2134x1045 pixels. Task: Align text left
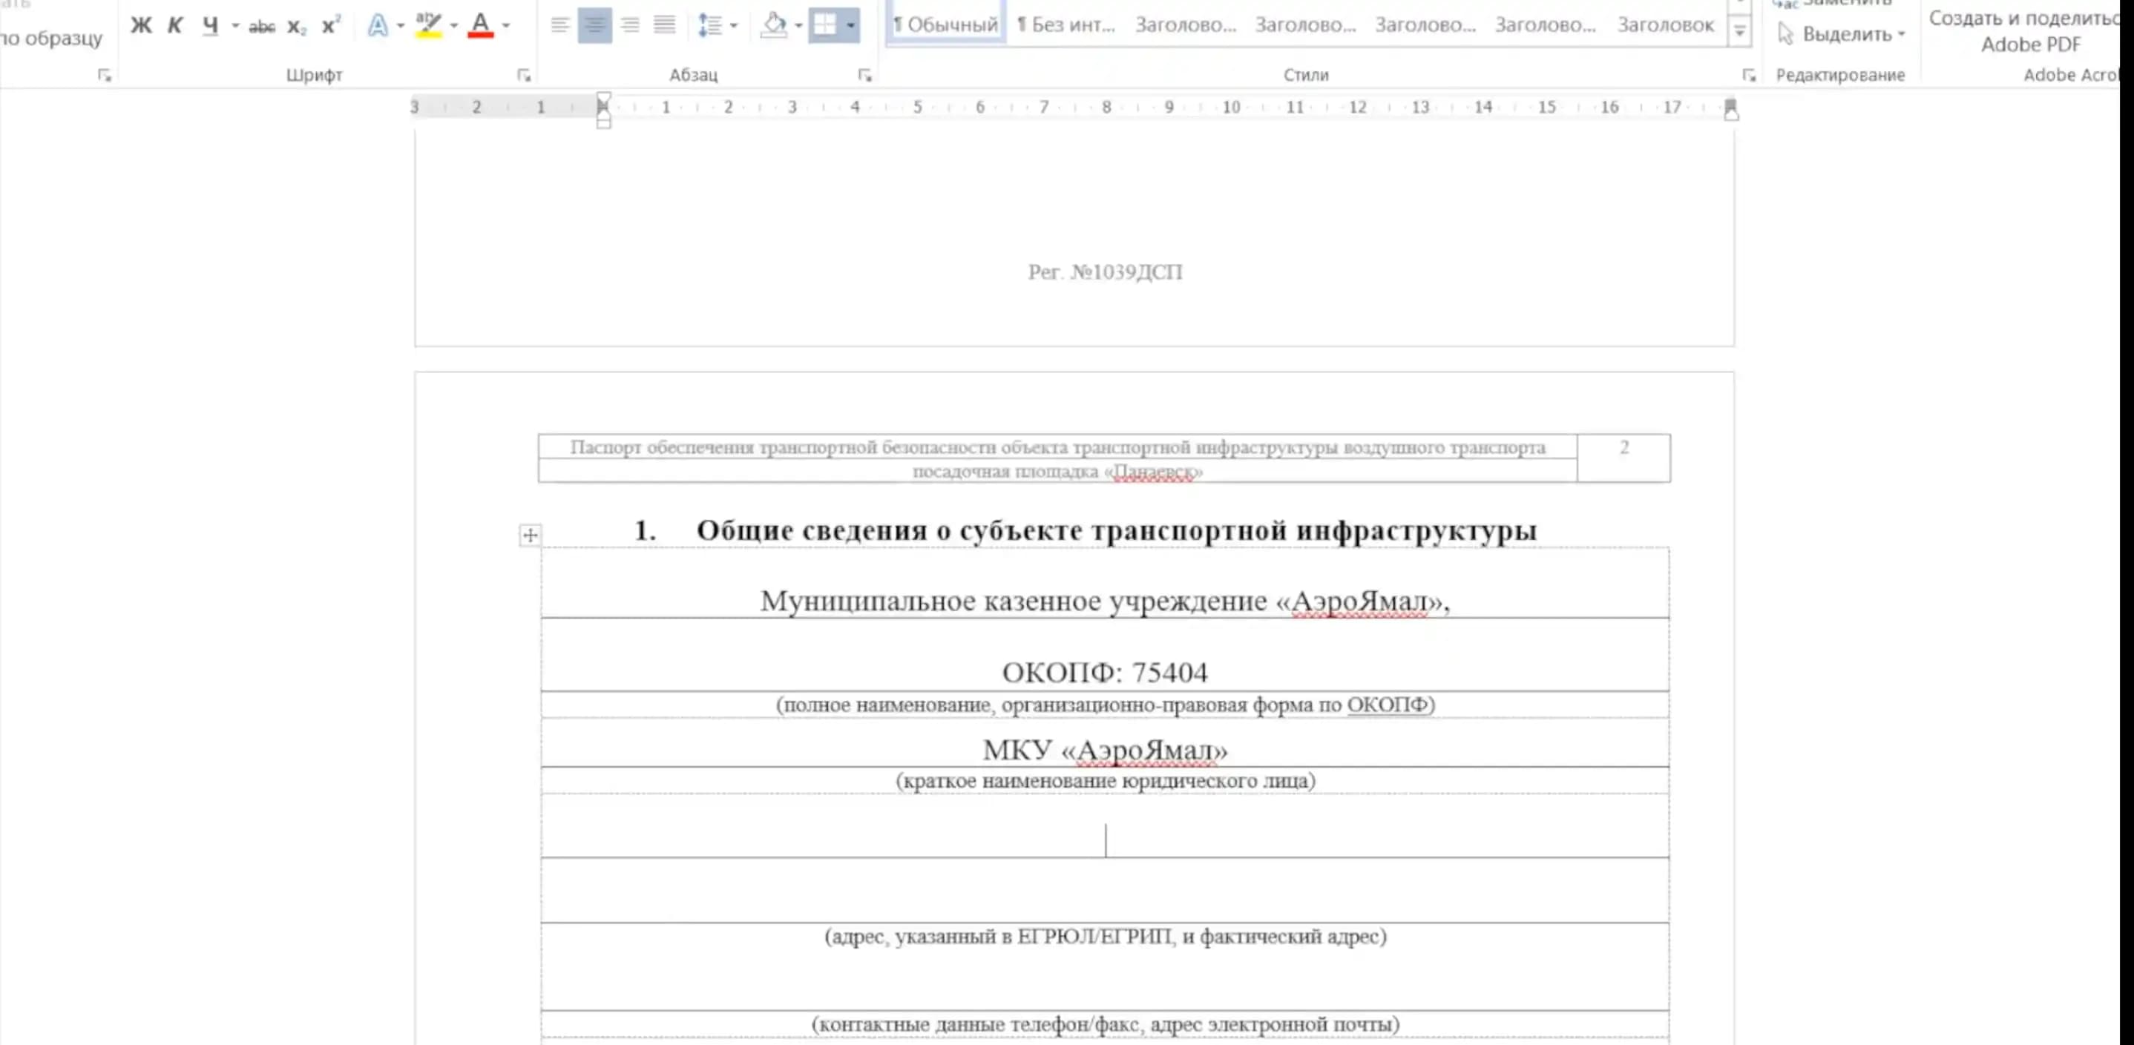point(560,24)
